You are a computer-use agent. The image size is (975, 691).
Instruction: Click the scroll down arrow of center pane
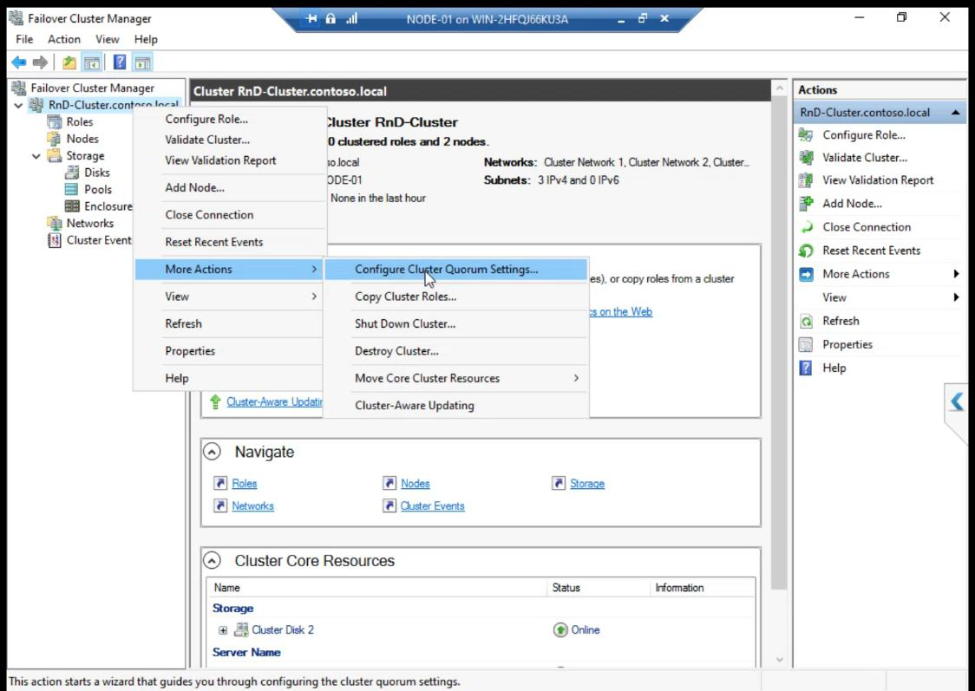(x=780, y=659)
